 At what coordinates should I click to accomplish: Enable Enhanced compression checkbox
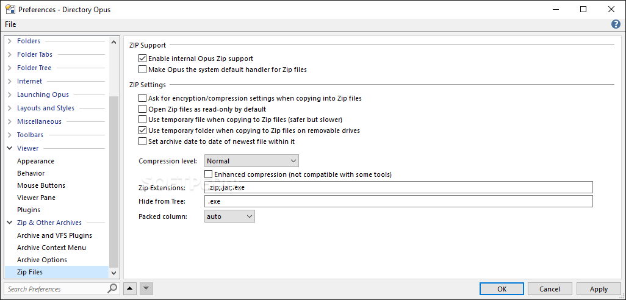click(x=209, y=174)
